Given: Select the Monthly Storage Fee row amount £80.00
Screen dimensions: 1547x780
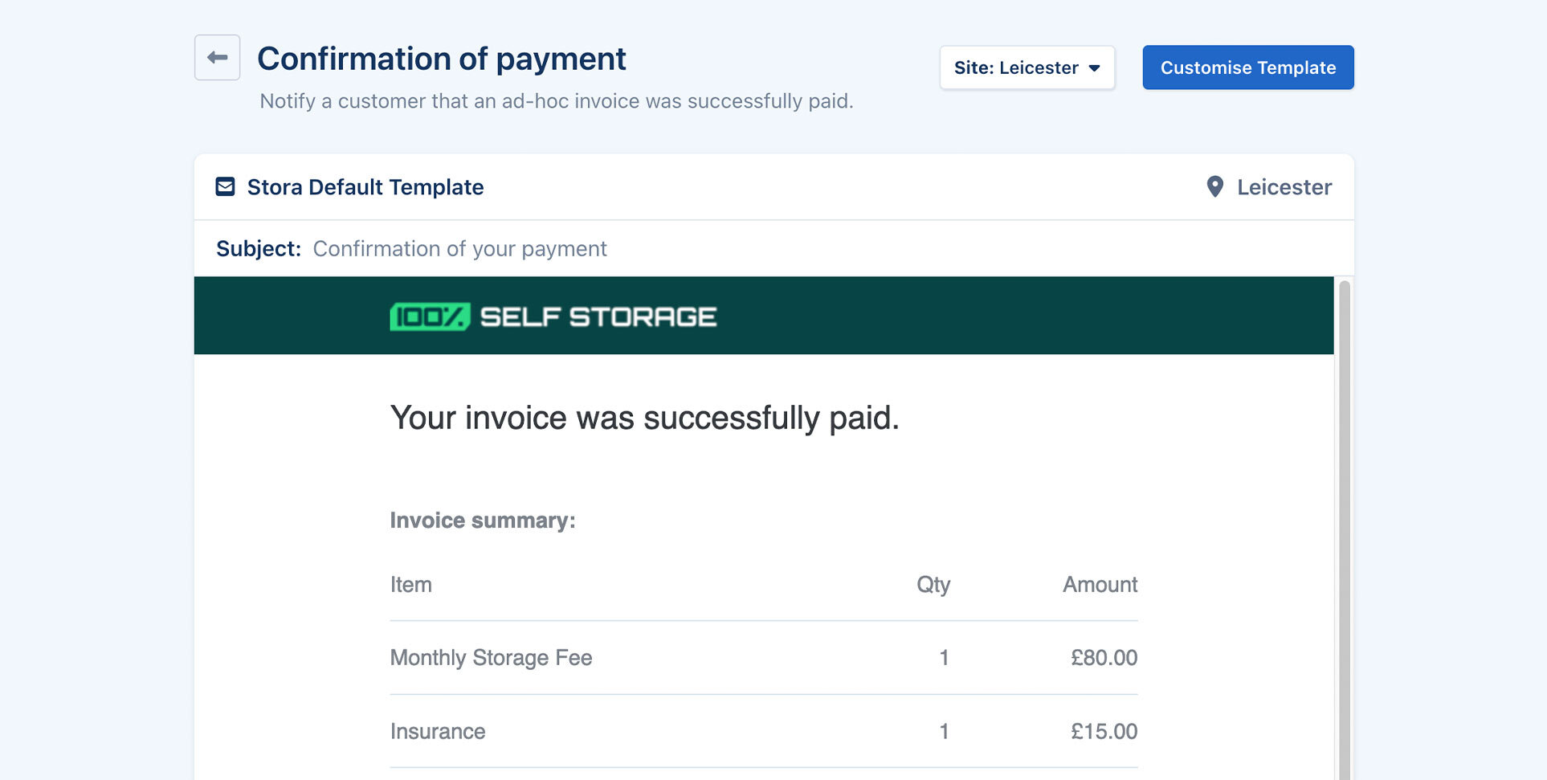Looking at the screenshot, I should pos(1104,657).
